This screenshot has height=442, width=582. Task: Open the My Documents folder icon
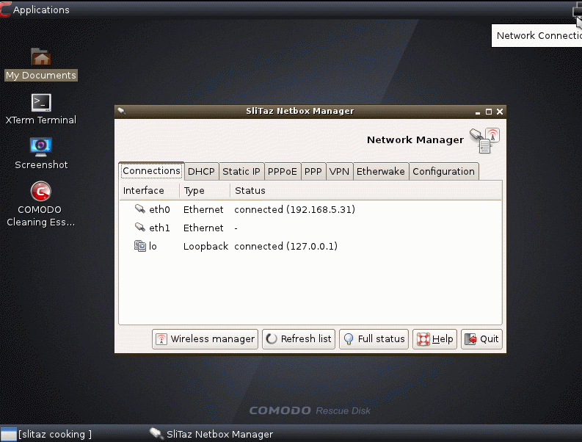click(x=41, y=57)
